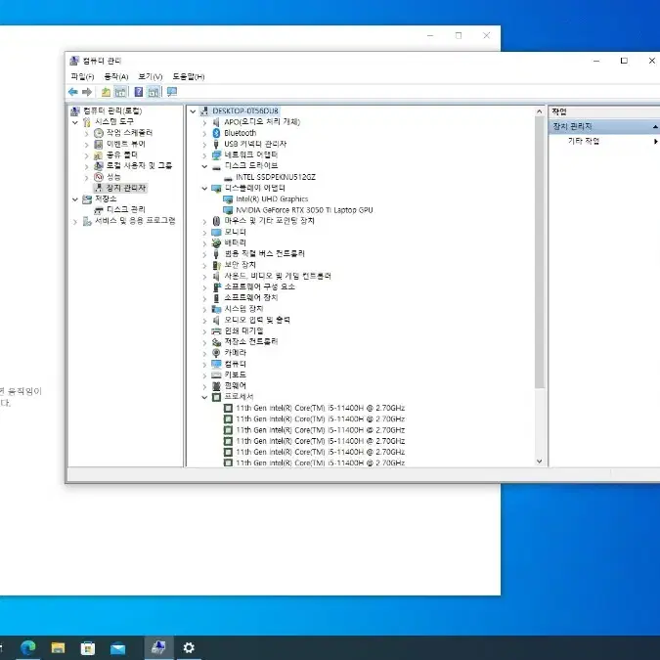Click the 컴퓨터 관리 title bar icon

74,61
